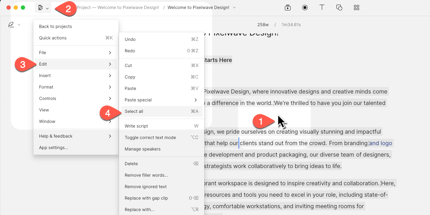Open the pen writing mode dropdown
Image resolution: width=430 pixels, height=215 pixels.
click(14, 25)
